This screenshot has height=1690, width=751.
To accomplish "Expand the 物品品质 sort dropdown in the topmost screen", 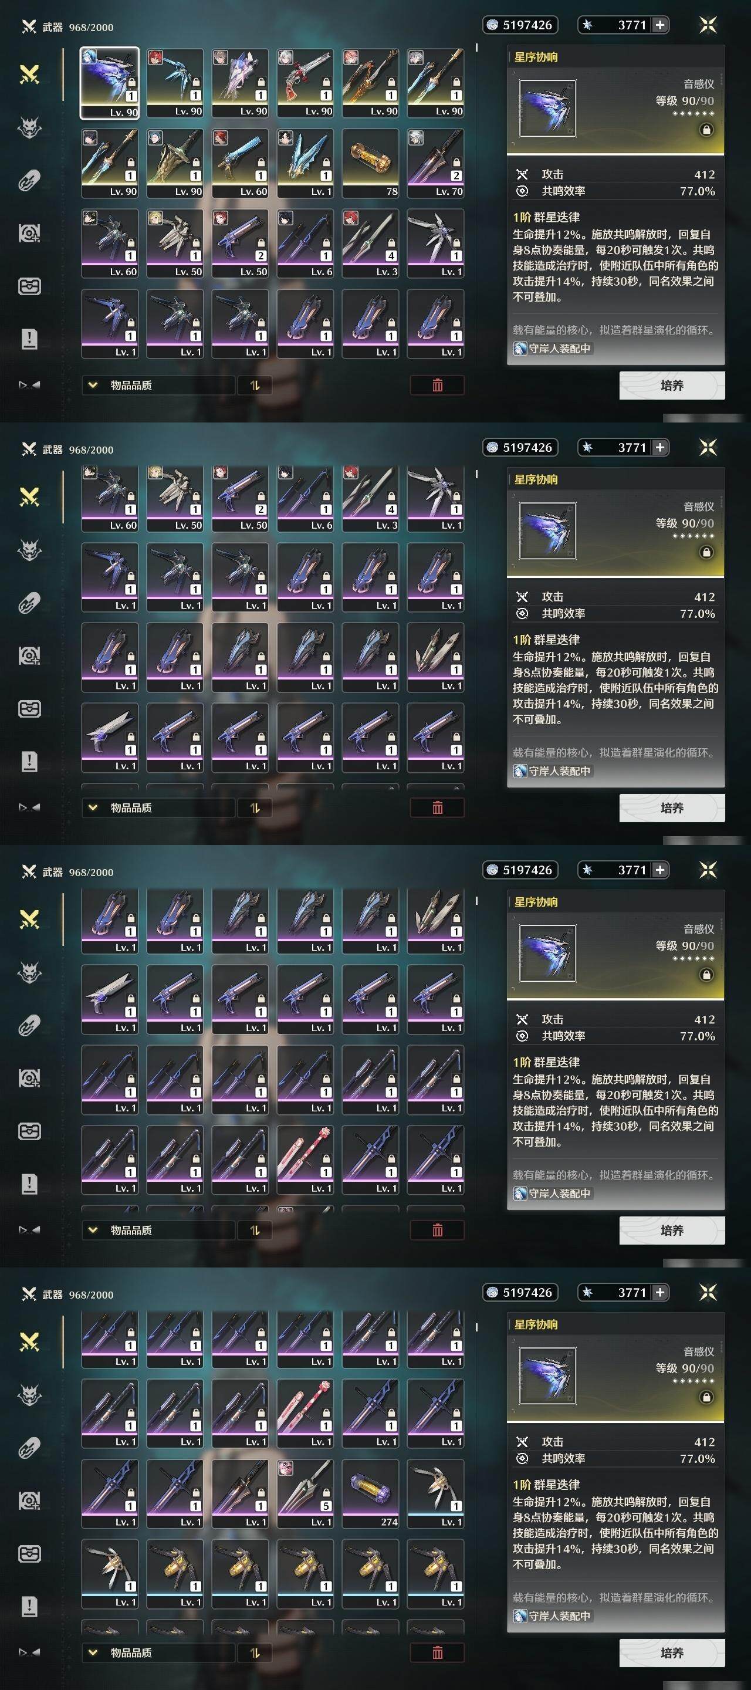I will click(x=157, y=385).
